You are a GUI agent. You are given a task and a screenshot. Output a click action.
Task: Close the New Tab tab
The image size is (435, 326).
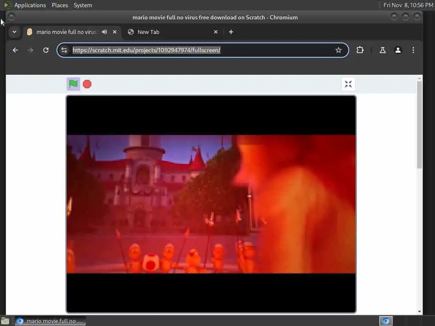coord(216,32)
